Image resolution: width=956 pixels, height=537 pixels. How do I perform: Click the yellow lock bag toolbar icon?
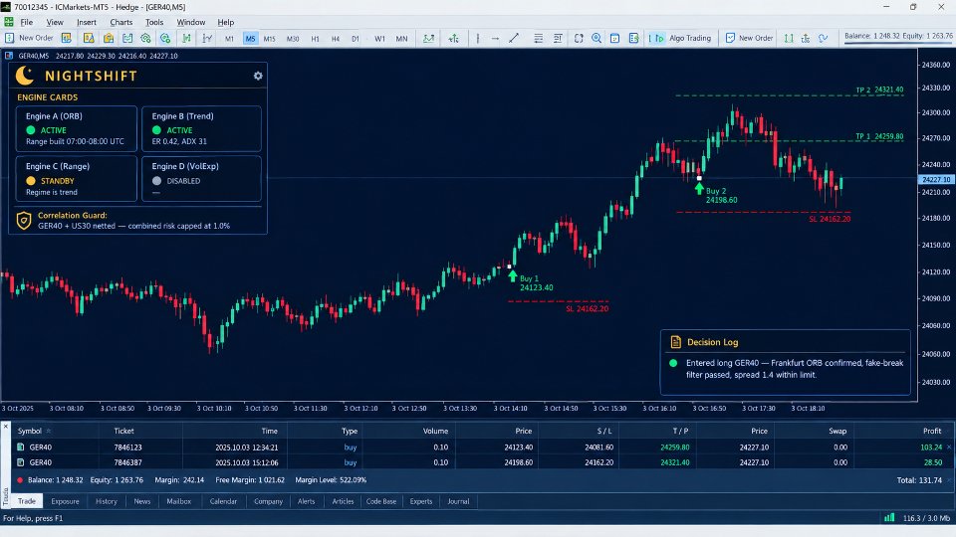[108, 38]
